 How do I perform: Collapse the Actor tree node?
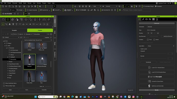[5, 46]
